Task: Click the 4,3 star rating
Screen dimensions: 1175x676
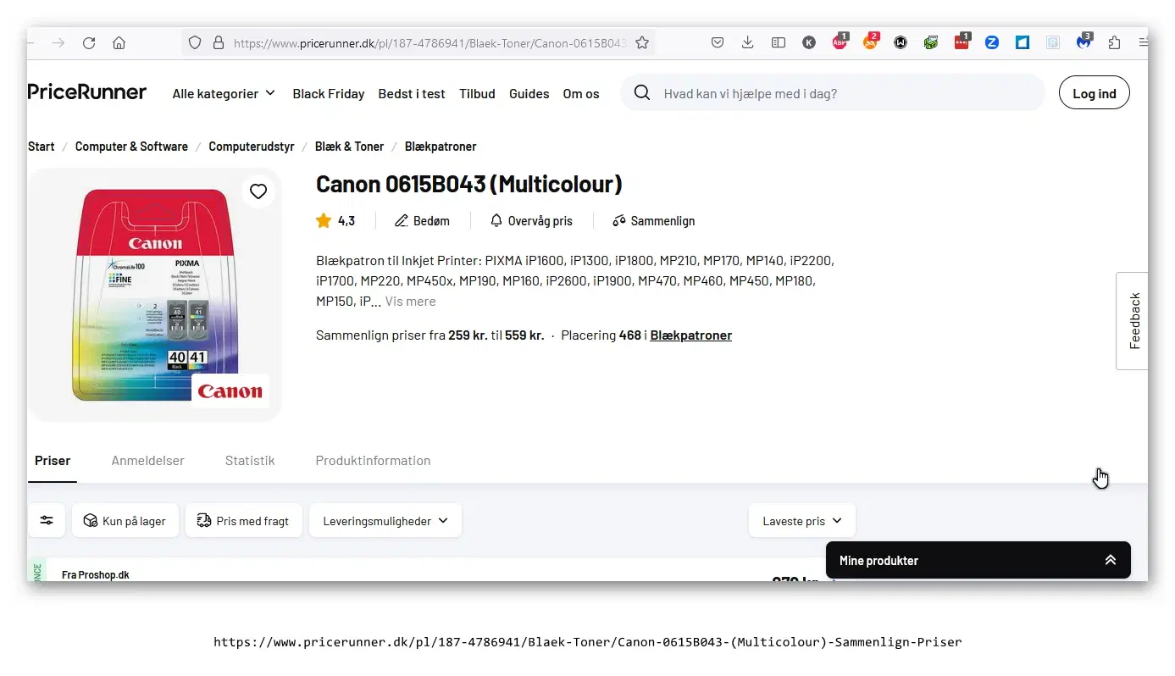Action: [335, 221]
